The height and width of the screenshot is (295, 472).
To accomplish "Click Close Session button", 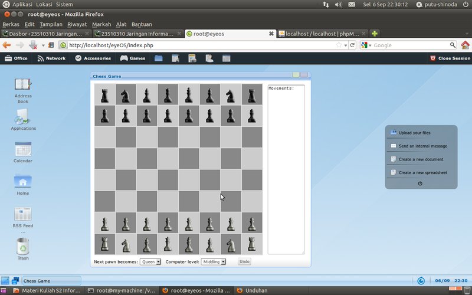I will point(450,58).
